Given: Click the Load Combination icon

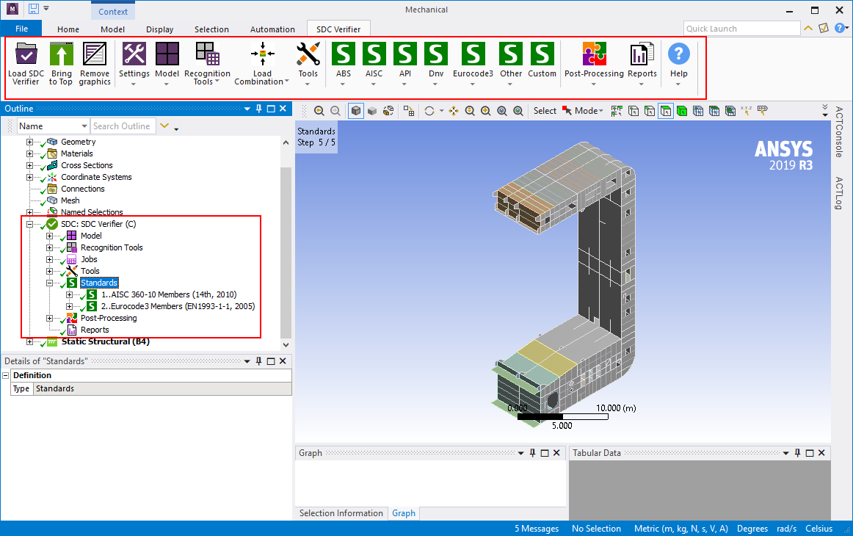Looking at the screenshot, I should (262, 54).
